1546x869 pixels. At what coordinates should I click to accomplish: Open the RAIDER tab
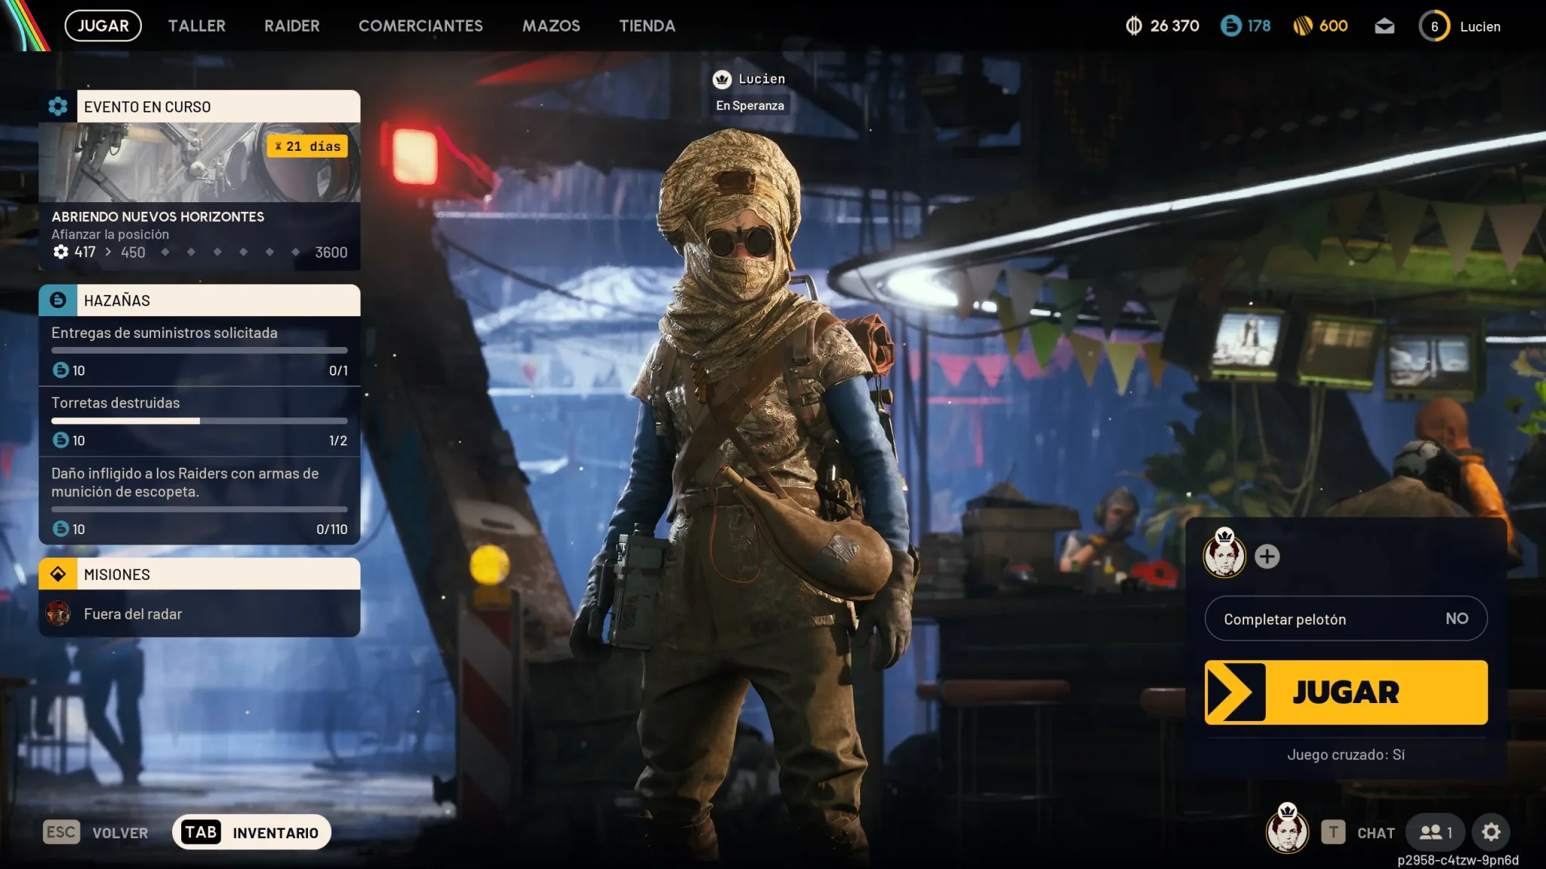tap(291, 26)
